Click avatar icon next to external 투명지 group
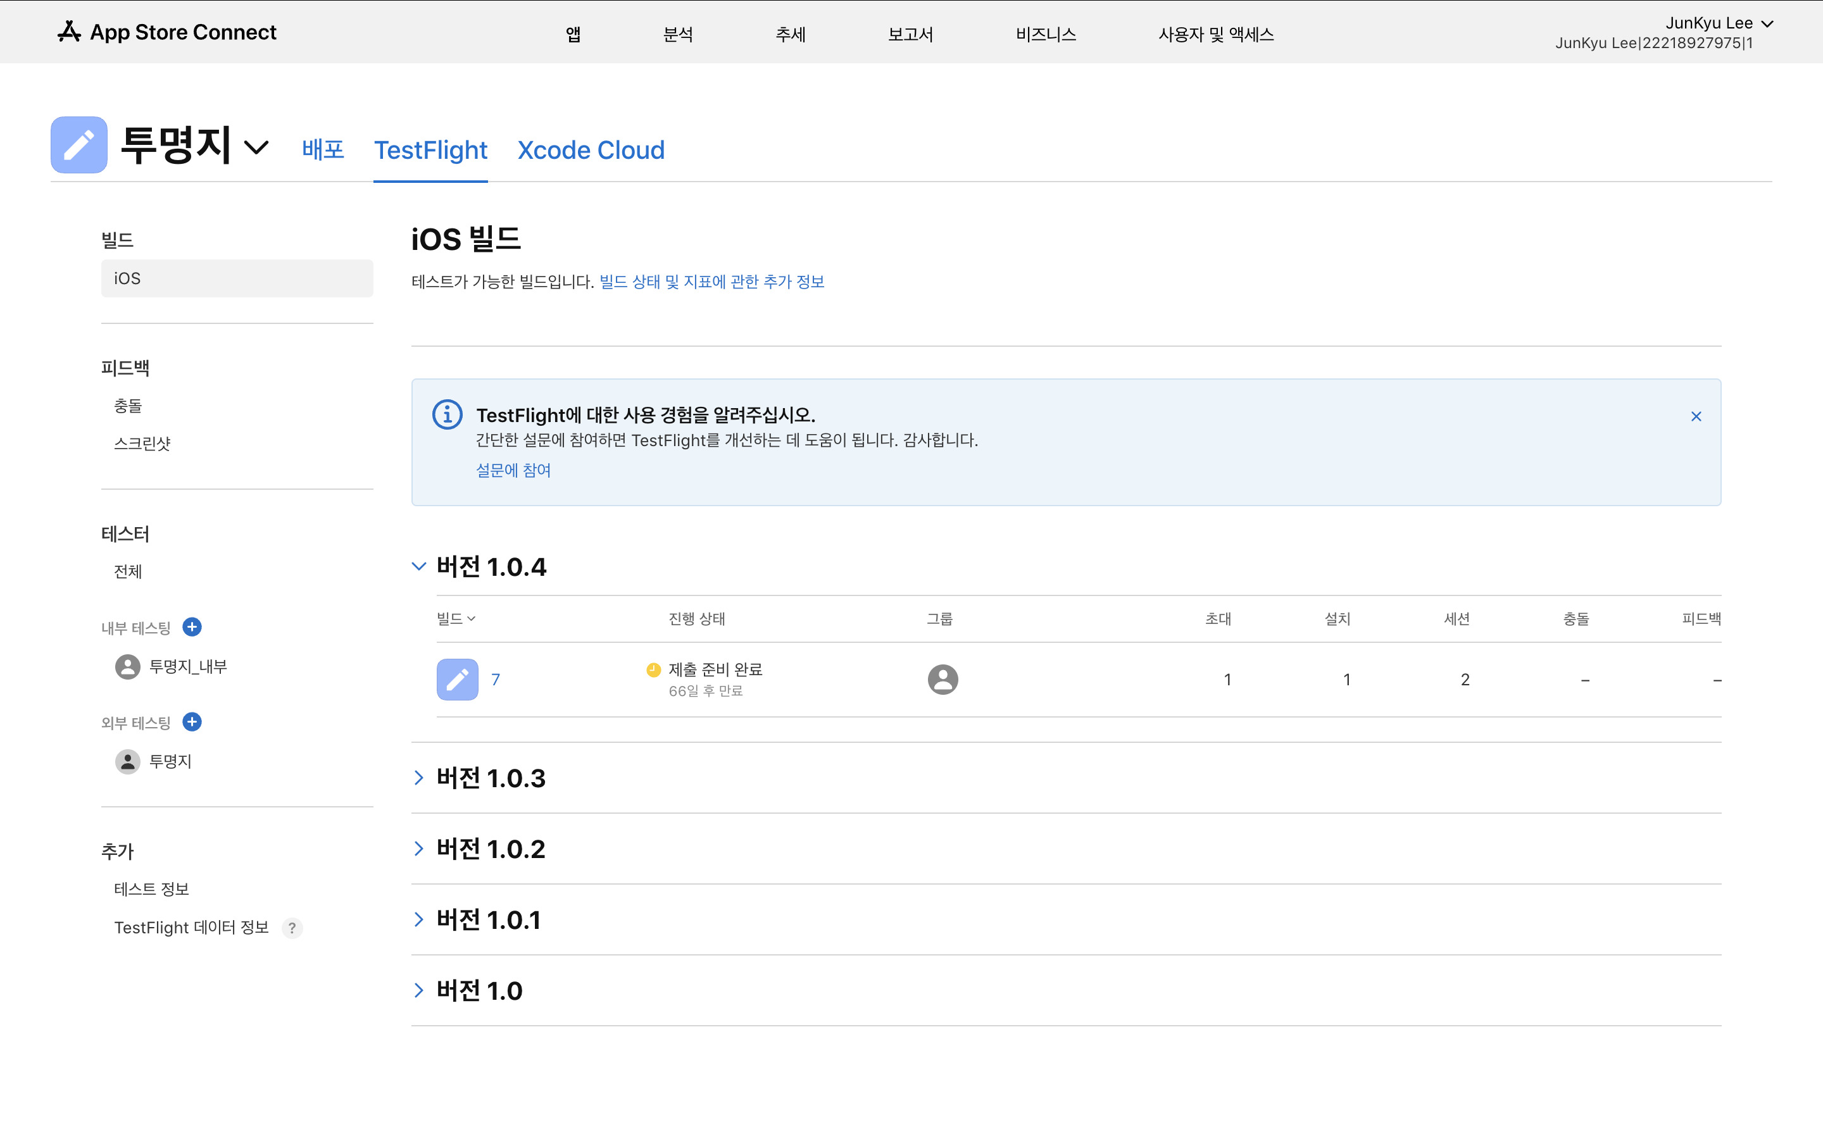 tap(127, 762)
